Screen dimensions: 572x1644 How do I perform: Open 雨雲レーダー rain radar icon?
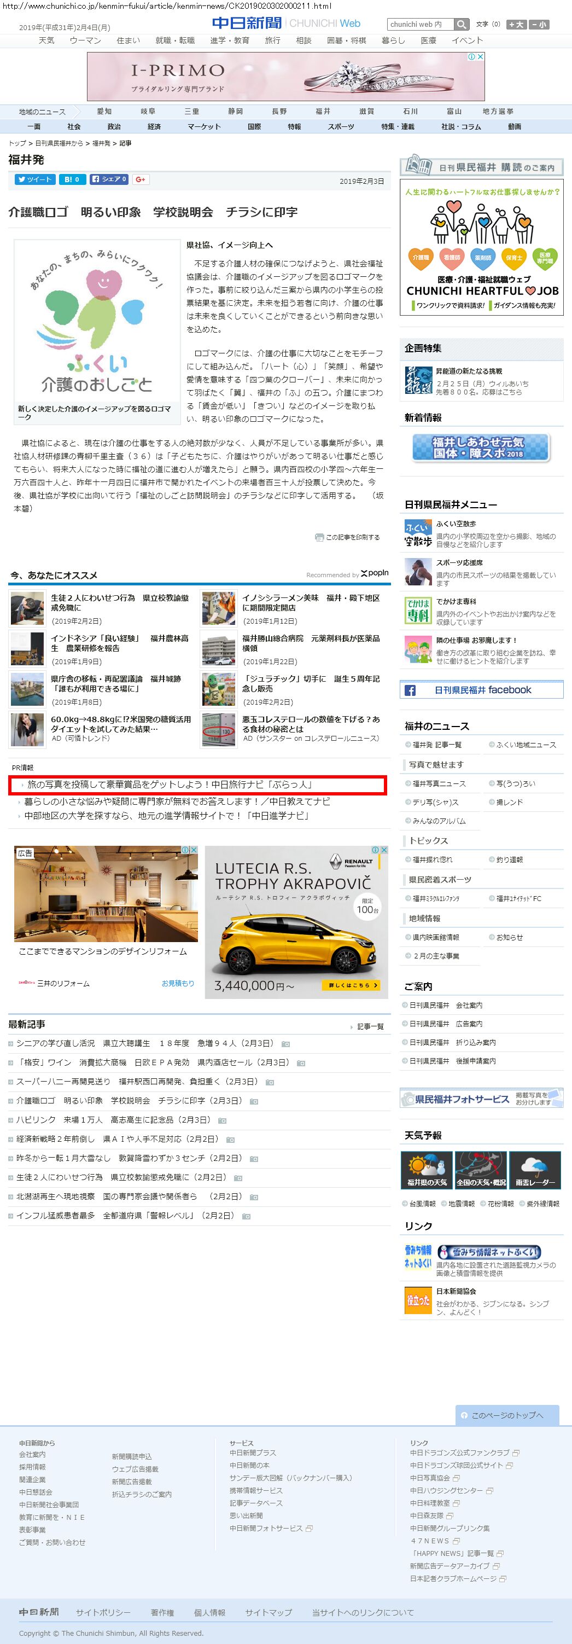(534, 1169)
